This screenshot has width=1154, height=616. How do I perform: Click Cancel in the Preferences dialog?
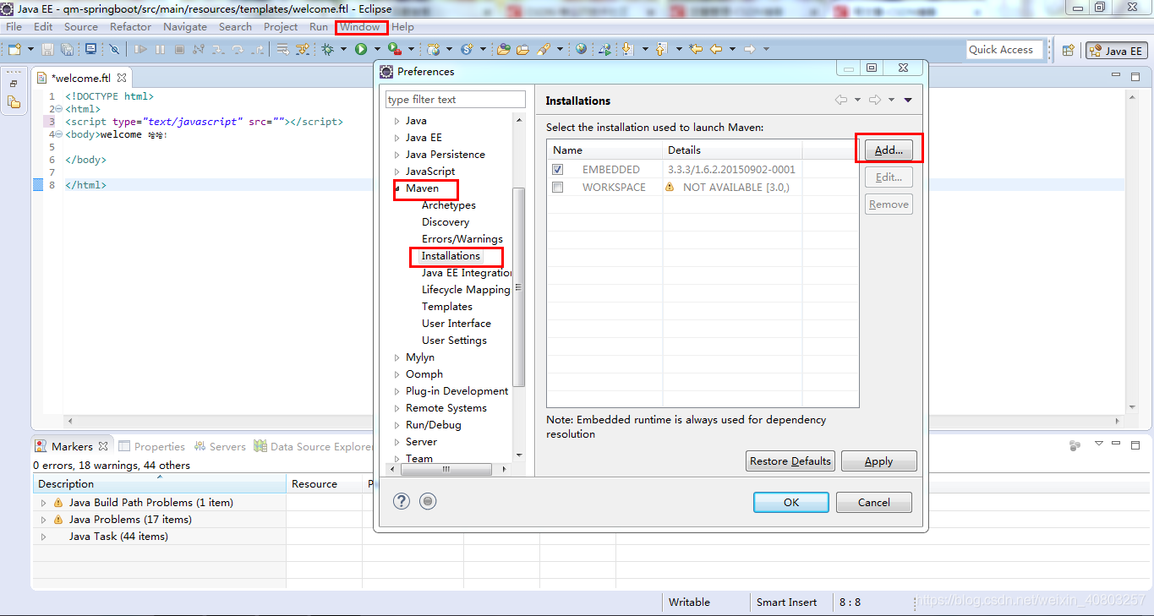874,502
